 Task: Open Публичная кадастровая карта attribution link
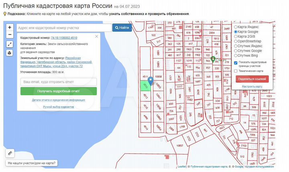tap(209, 166)
